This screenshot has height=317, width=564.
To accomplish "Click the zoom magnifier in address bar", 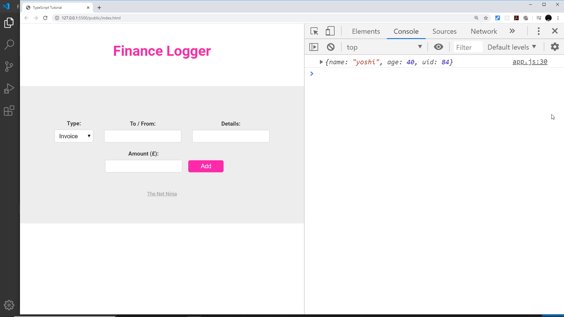I will pyautogui.click(x=476, y=18).
